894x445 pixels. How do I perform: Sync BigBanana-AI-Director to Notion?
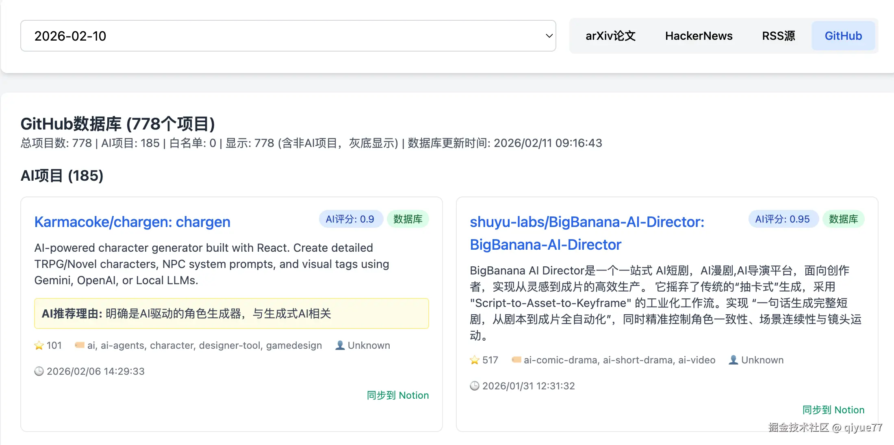[x=833, y=410]
